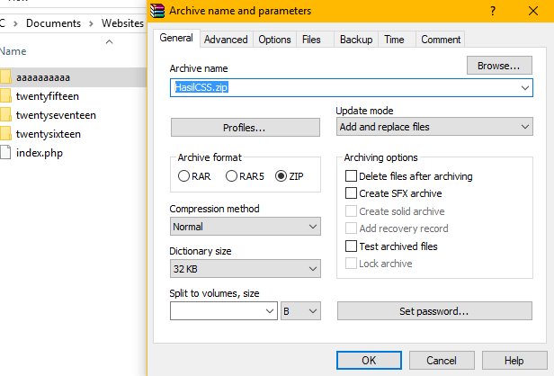The height and width of the screenshot is (376, 554).
Task: Click the twentysixteen folder name
Action: [x=49, y=134]
